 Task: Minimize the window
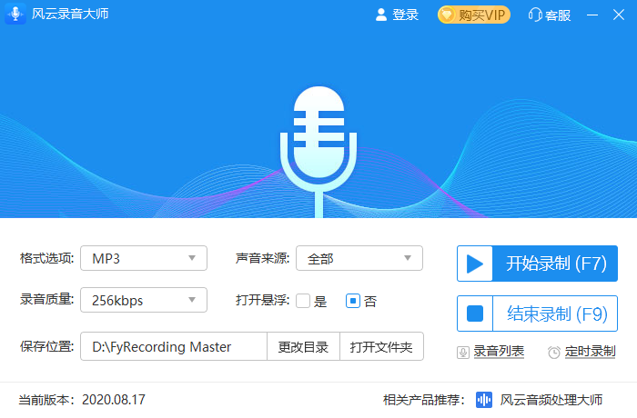pos(593,15)
